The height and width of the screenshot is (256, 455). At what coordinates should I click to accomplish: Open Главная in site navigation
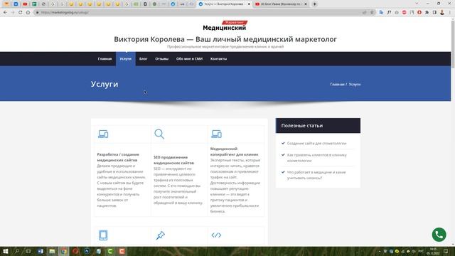(105, 59)
